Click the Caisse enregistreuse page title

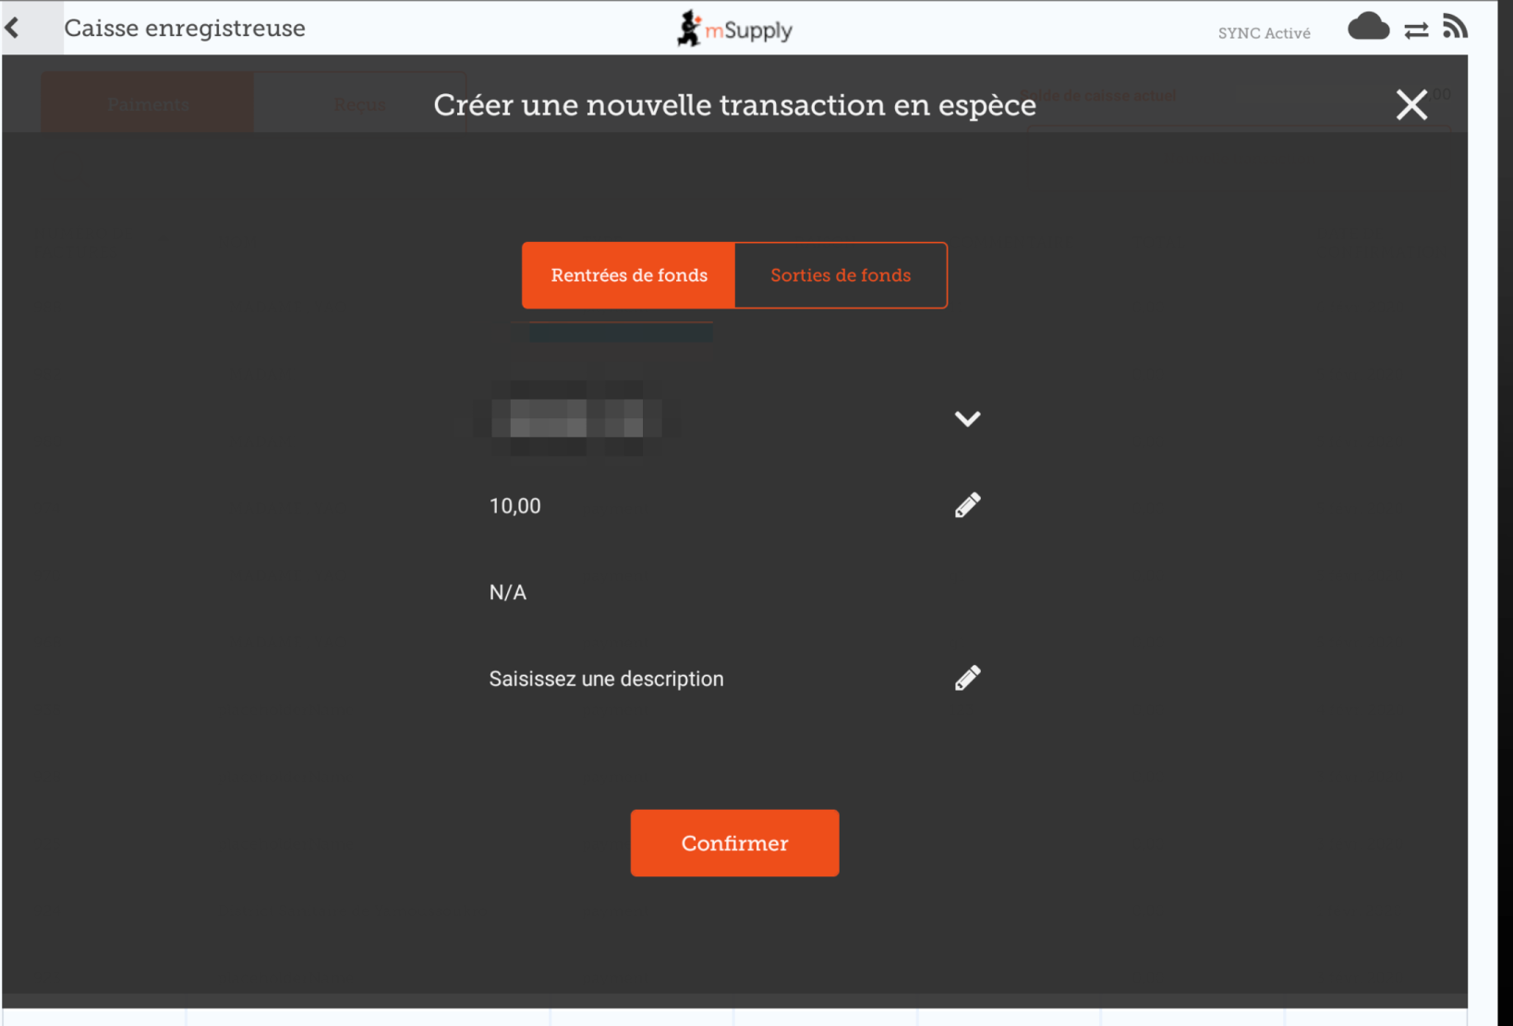coord(185,29)
